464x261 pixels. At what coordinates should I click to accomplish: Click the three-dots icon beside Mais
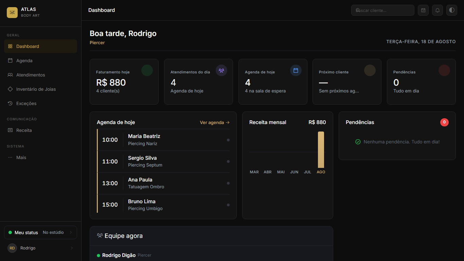(10, 157)
